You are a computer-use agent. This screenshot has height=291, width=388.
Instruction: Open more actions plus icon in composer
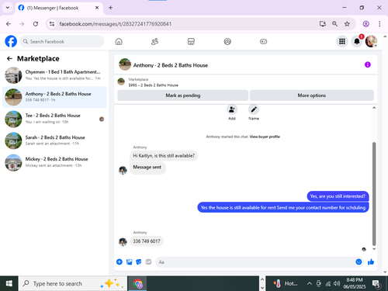pos(120,262)
